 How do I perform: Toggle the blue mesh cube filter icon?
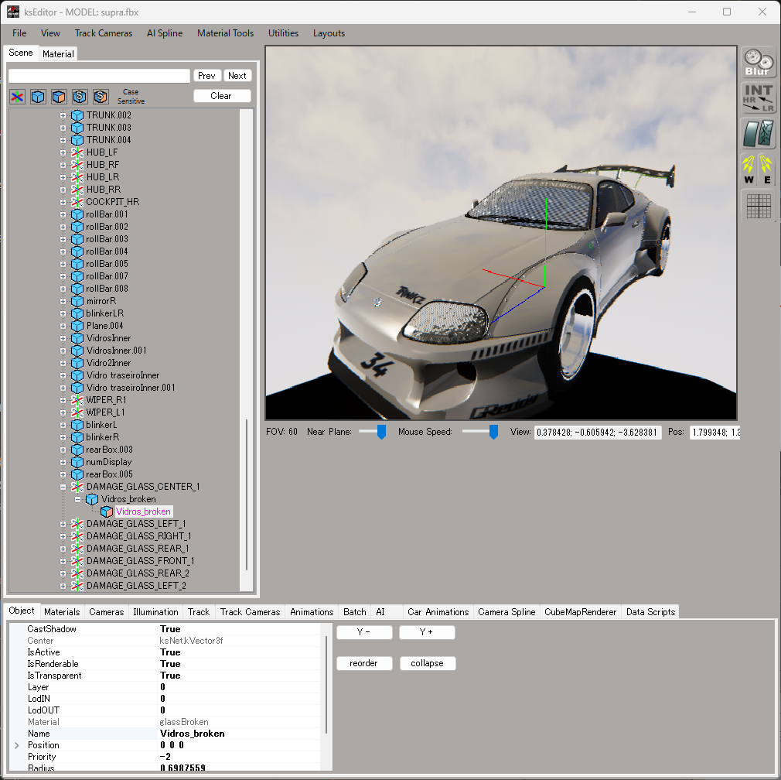coord(39,97)
